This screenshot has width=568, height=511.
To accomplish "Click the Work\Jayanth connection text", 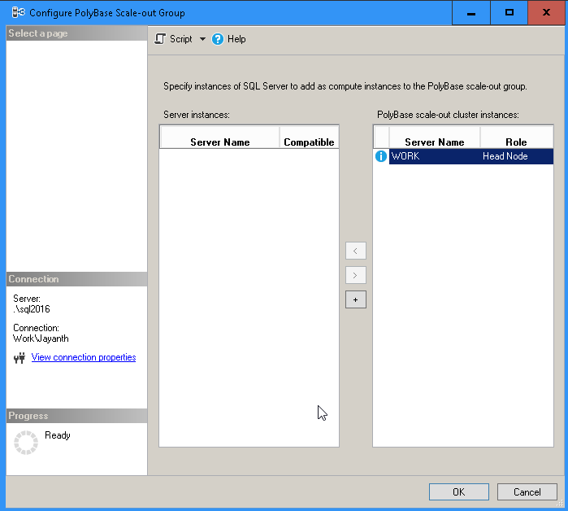I will tap(41, 338).
